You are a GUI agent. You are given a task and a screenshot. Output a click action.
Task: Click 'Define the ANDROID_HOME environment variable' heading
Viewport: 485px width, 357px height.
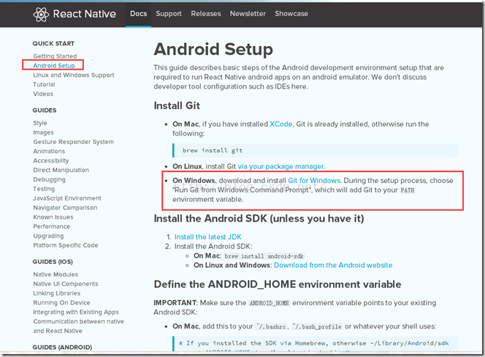(277, 284)
